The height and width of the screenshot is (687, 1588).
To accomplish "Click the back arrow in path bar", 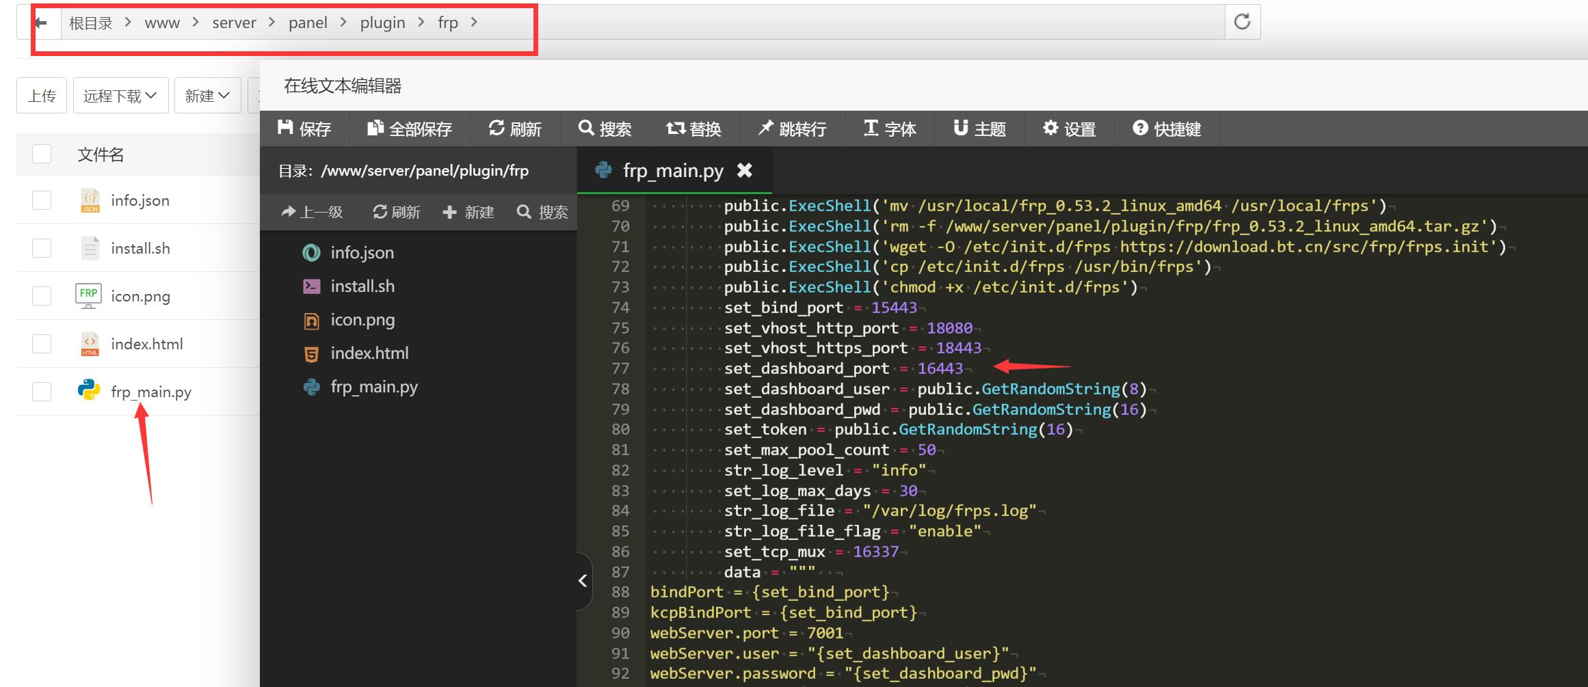I will coord(42,23).
